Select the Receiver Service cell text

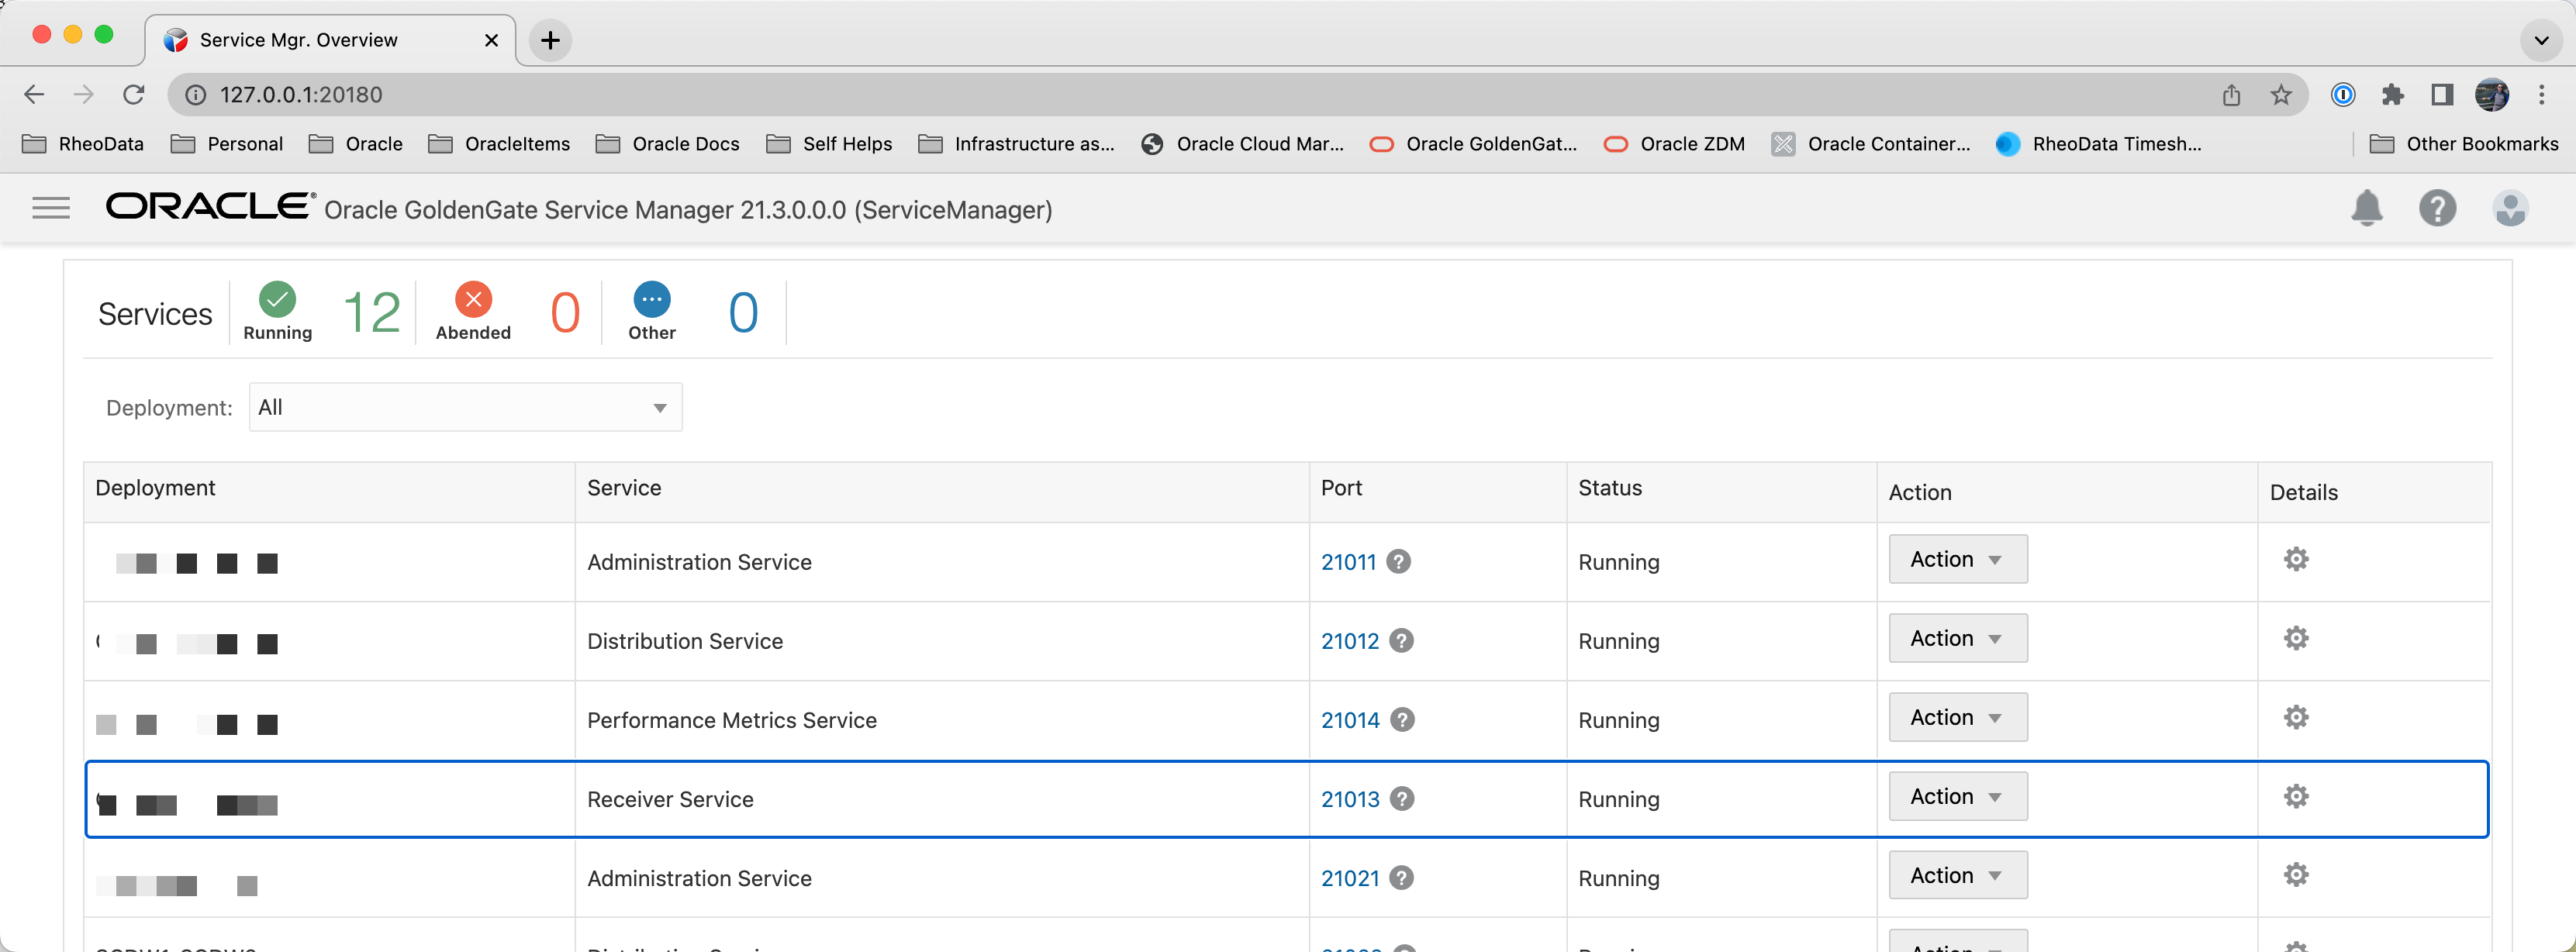[x=670, y=799]
